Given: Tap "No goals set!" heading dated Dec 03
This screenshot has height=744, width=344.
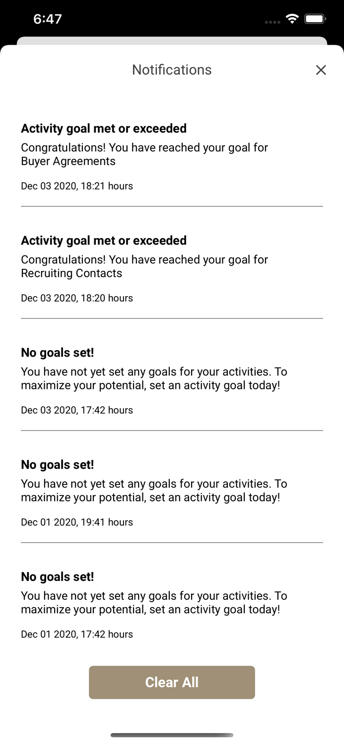Looking at the screenshot, I should (x=58, y=353).
